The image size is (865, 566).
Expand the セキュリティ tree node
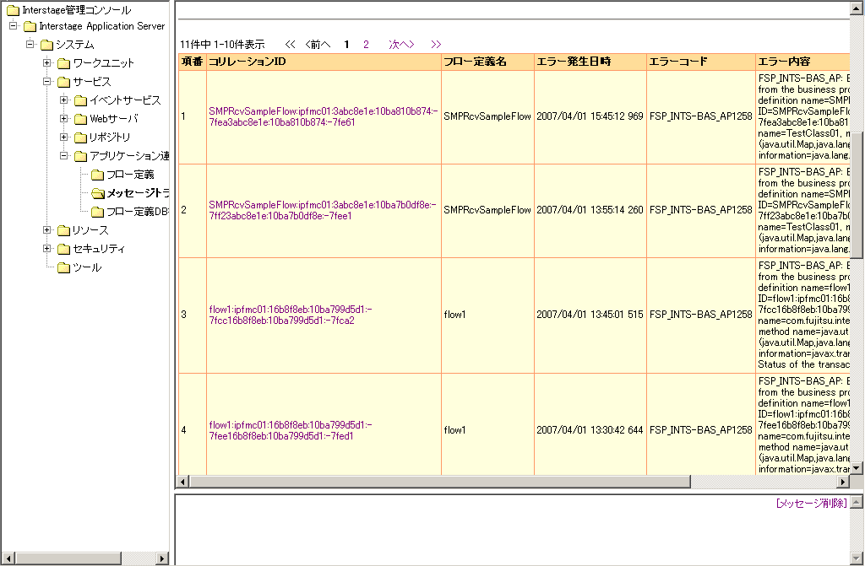[x=47, y=249]
